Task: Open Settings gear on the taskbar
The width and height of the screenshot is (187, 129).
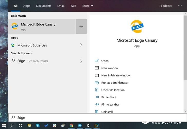Action: pos(88,126)
